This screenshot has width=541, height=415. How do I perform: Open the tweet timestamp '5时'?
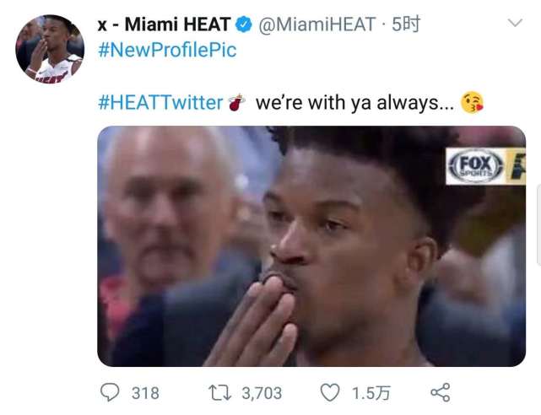406,24
